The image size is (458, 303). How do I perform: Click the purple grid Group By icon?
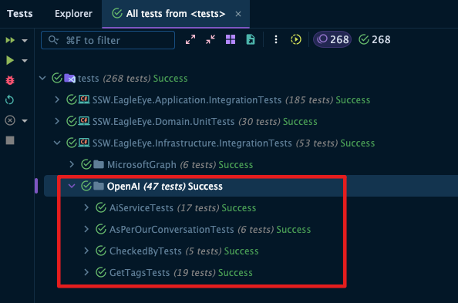tap(231, 39)
